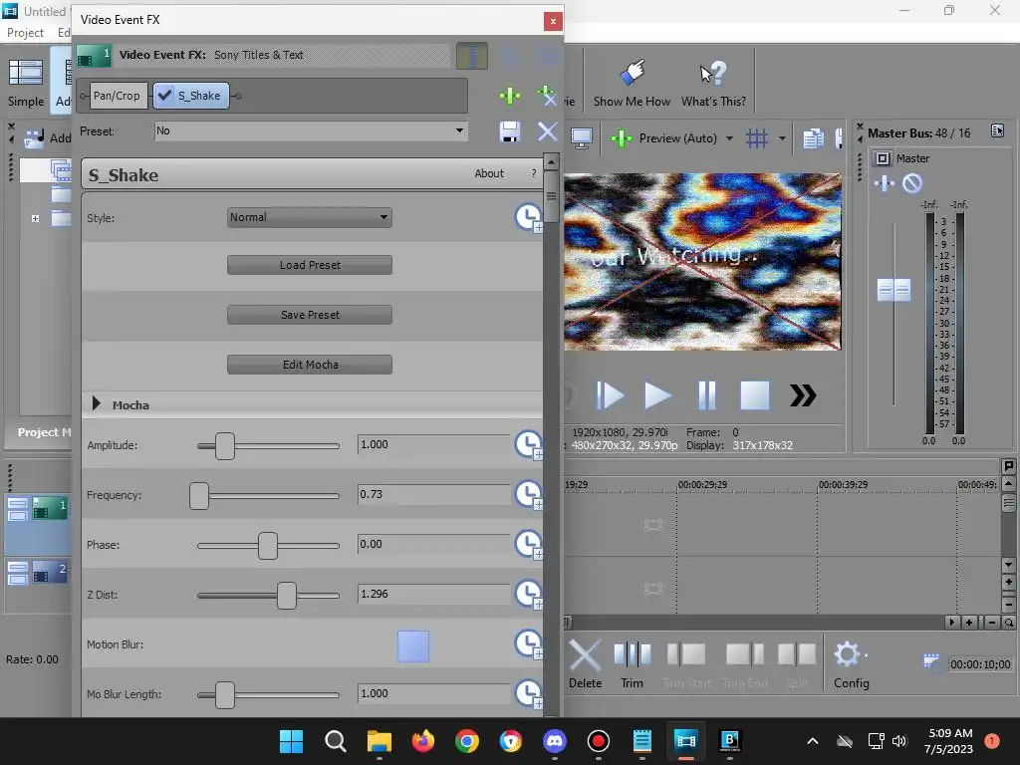The height and width of the screenshot is (765, 1020).
Task: Select the Pan/Crop chain item
Action: pyautogui.click(x=118, y=96)
